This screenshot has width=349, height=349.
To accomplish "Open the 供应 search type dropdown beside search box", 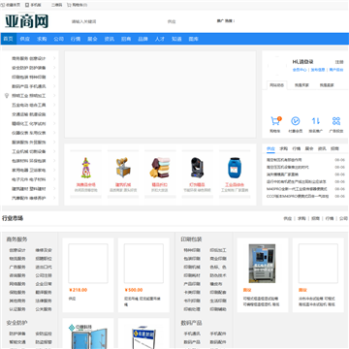I will tap(172, 21).
